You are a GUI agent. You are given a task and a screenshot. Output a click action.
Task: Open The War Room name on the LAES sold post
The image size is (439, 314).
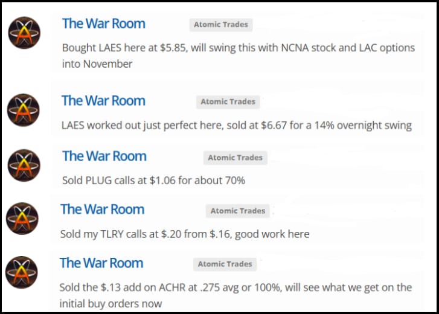coord(103,101)
